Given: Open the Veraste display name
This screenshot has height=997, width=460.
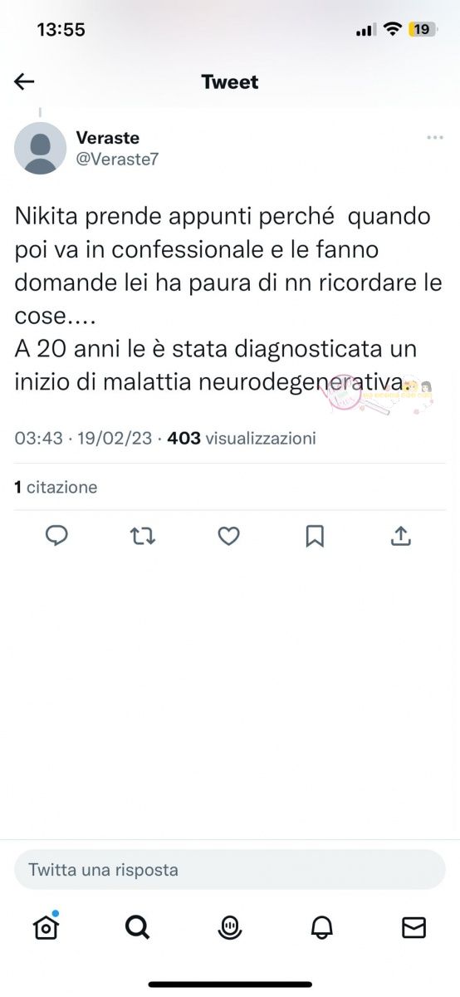Looking at the screenshot, I should pos(108,138).
